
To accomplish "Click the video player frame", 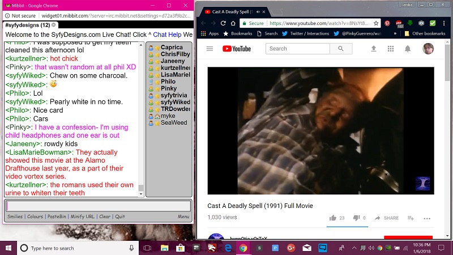I will [x=320, y=131].
